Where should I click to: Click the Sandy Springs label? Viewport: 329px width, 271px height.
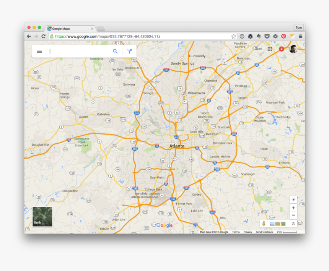pos(182,63)
